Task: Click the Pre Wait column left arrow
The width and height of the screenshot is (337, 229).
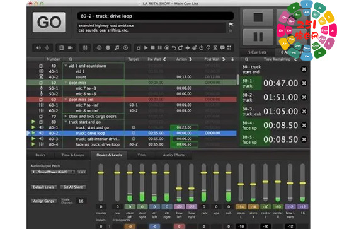Action: tap(164, 59)
